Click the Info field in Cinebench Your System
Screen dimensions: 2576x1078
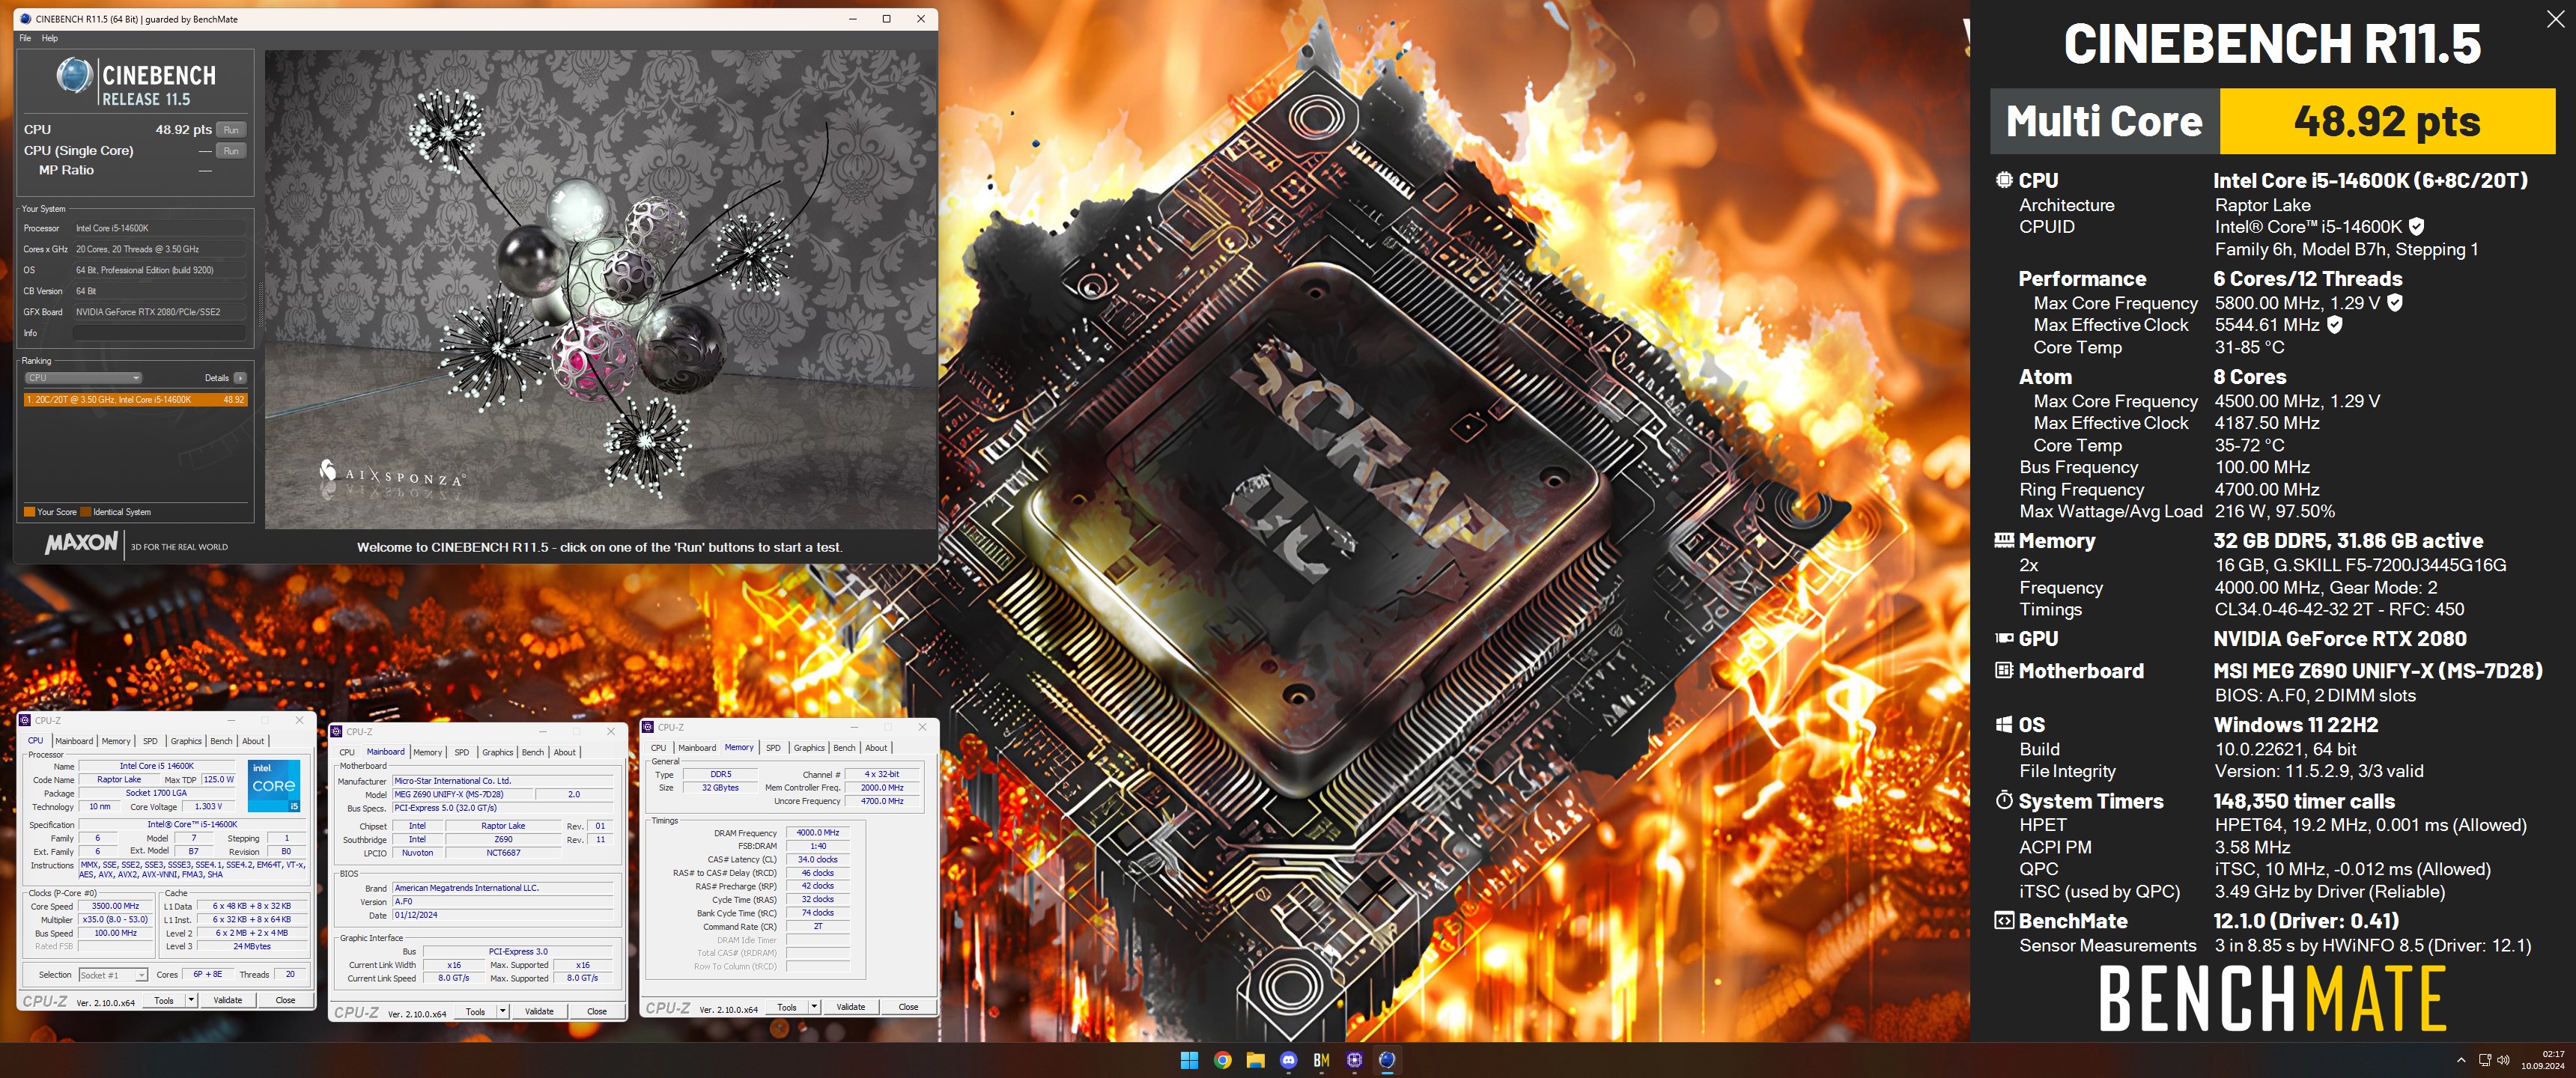click(159, 333)
